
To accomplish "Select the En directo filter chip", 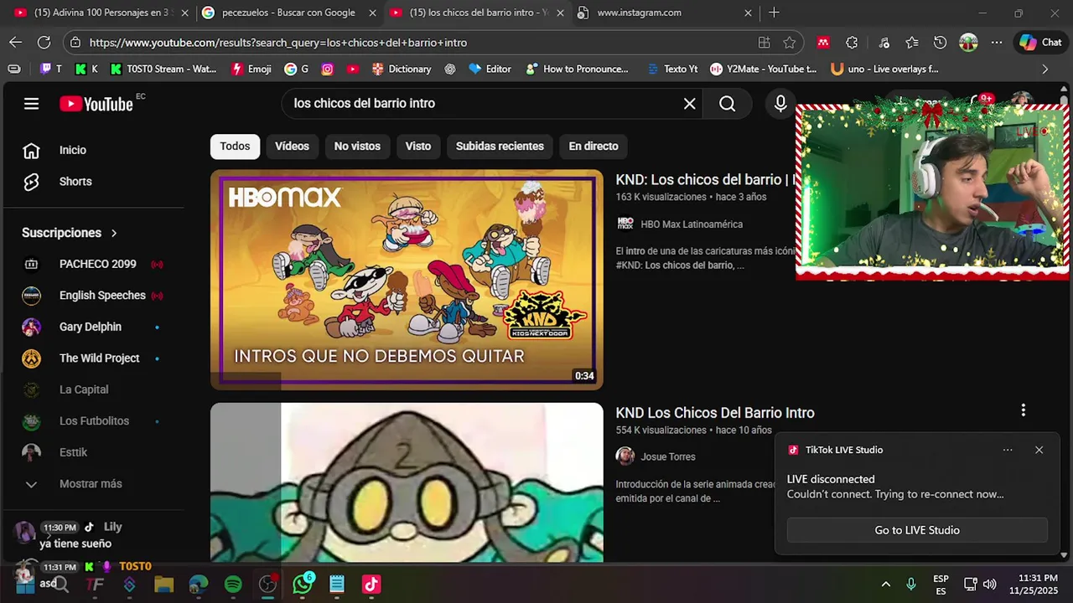I will click(594, 147).
